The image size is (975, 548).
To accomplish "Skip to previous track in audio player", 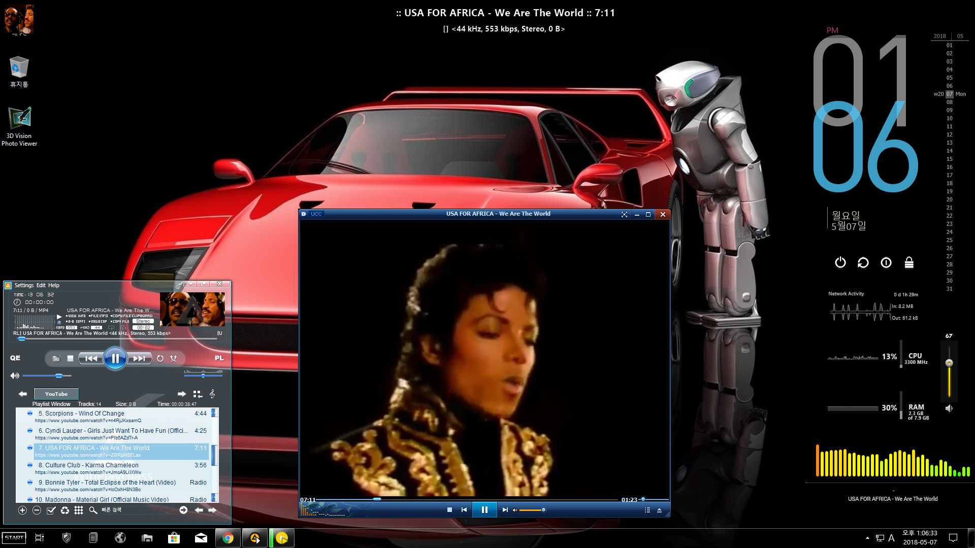I will [91, 358].
